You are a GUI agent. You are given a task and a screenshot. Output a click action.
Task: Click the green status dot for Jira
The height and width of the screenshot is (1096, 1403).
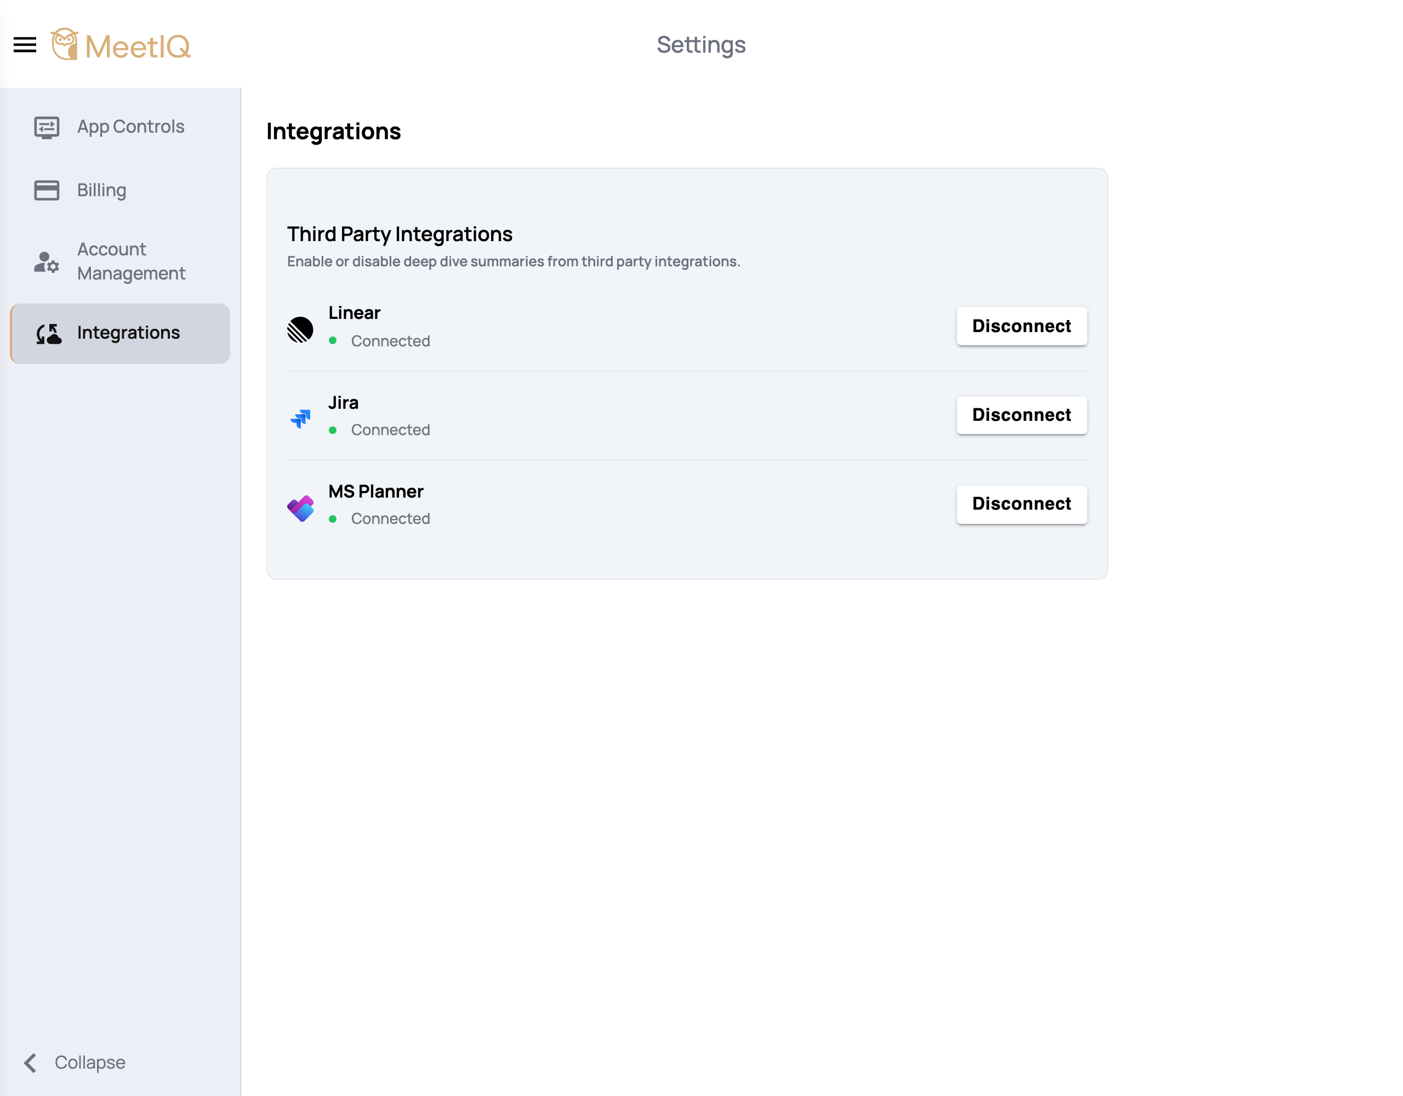tap(333, 430)
